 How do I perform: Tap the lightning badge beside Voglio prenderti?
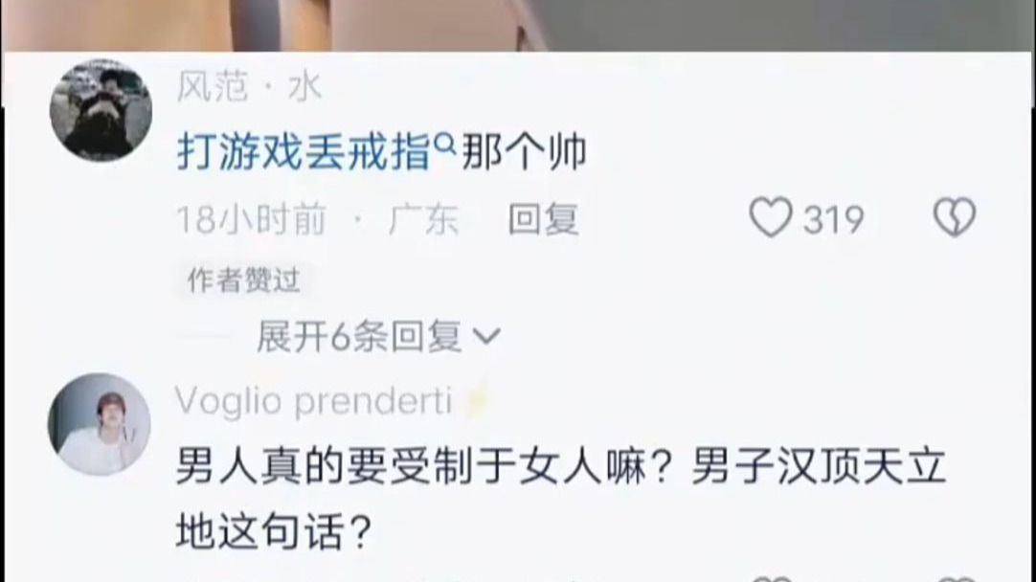click(x=474, y=402)
